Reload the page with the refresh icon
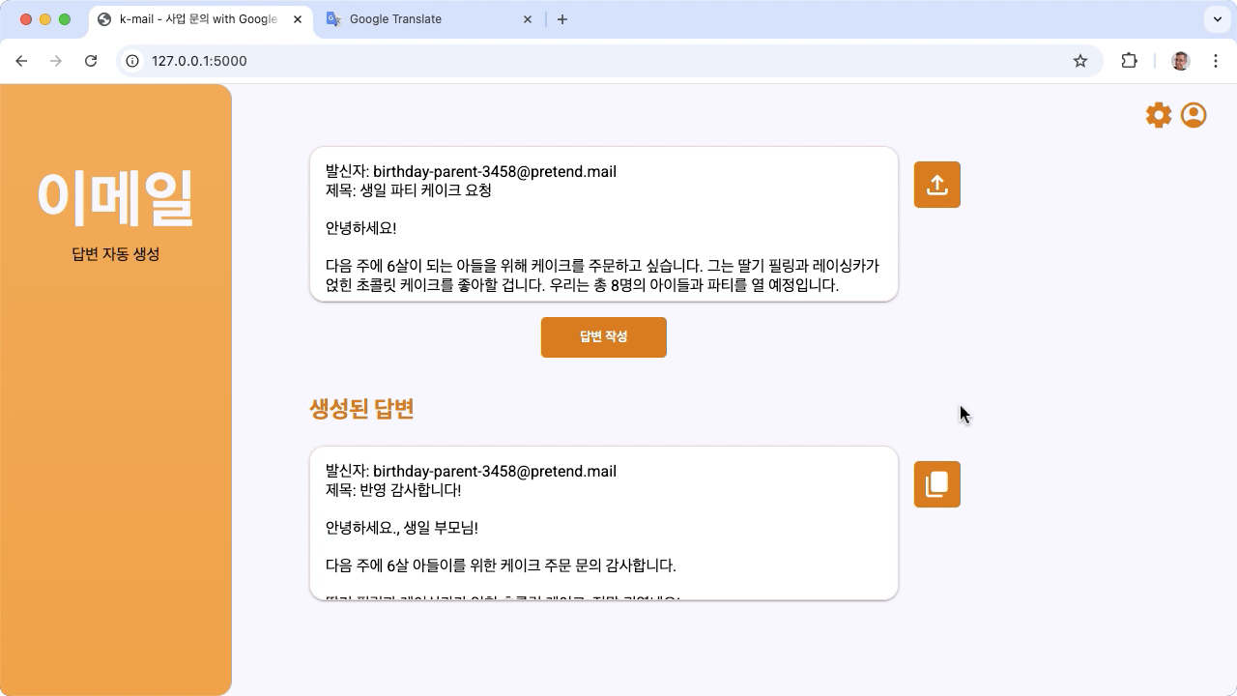The width and height of the screenshot is (1237, 696). click(91, 60)
